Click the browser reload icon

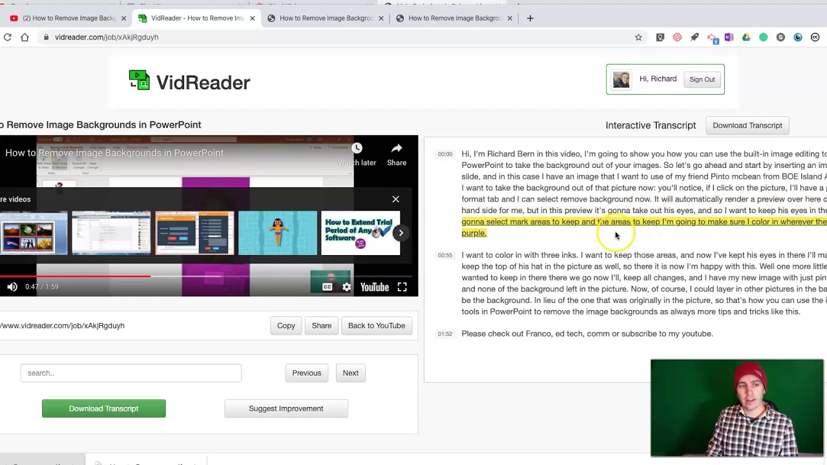tap(8, 37)
